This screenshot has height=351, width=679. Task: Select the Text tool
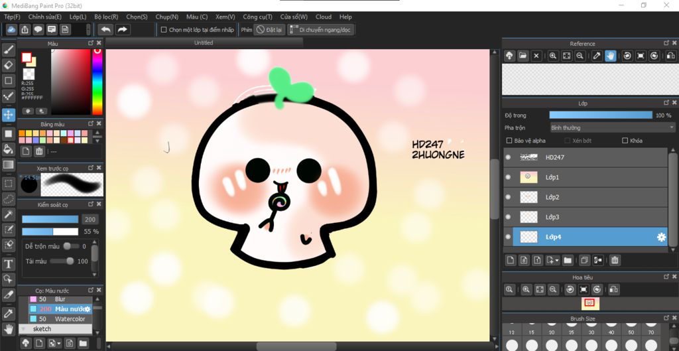pyautogui.click(x=8, y=263)
